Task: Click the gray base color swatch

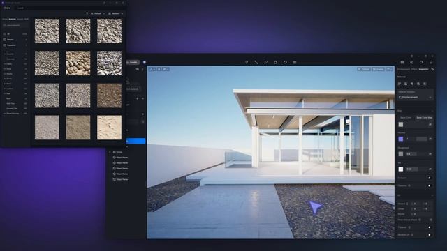Action: click(x=401, y=124)
